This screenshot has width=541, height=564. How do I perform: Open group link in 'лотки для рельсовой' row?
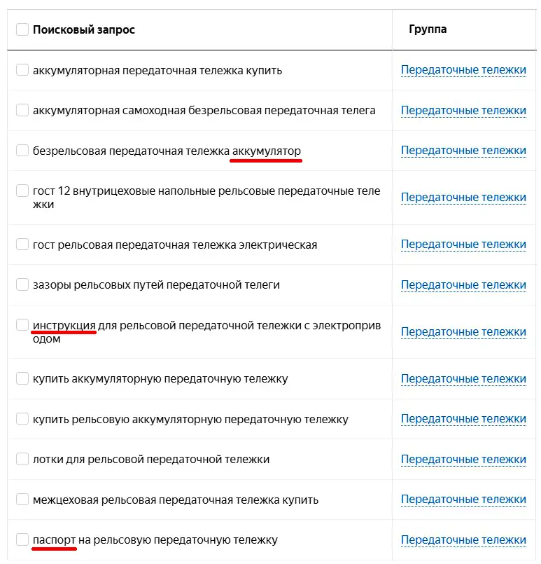coord(463,460)
